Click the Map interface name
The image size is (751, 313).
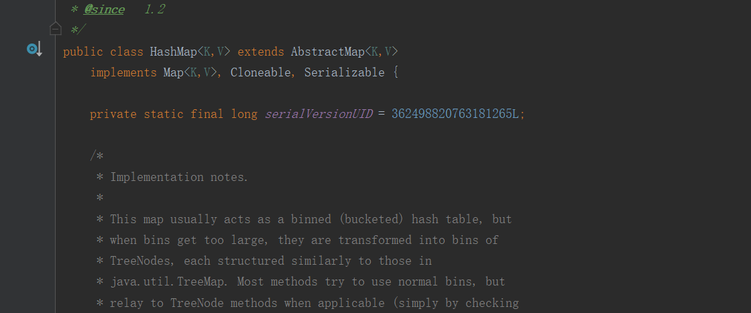click(x=173, y=72)
